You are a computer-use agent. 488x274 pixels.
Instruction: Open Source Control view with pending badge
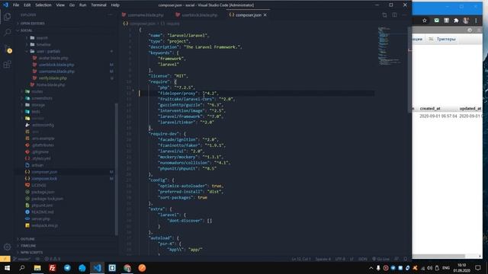click(x=7, y=48)
